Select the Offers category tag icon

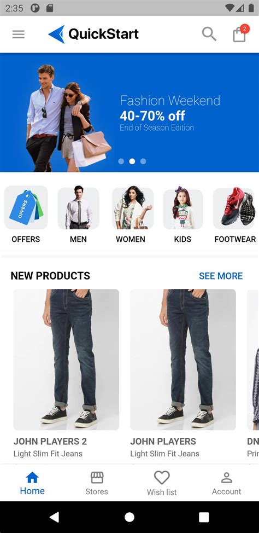coord(26,207)
